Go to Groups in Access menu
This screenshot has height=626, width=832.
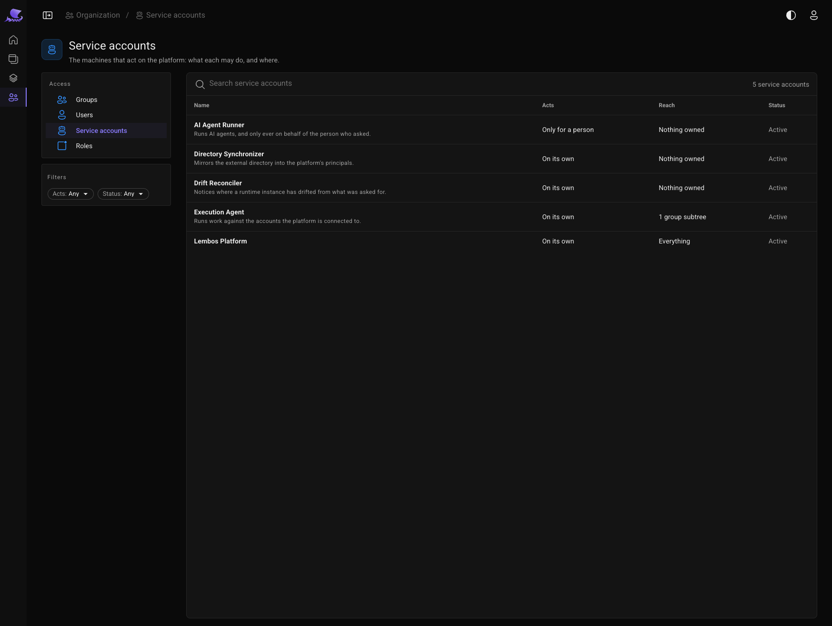coord(106,100)
